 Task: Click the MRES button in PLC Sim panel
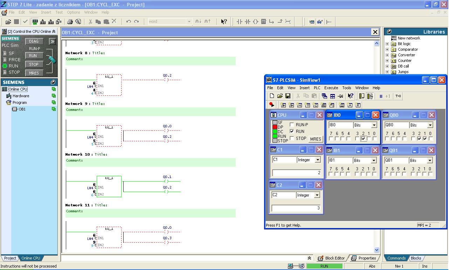34,73
